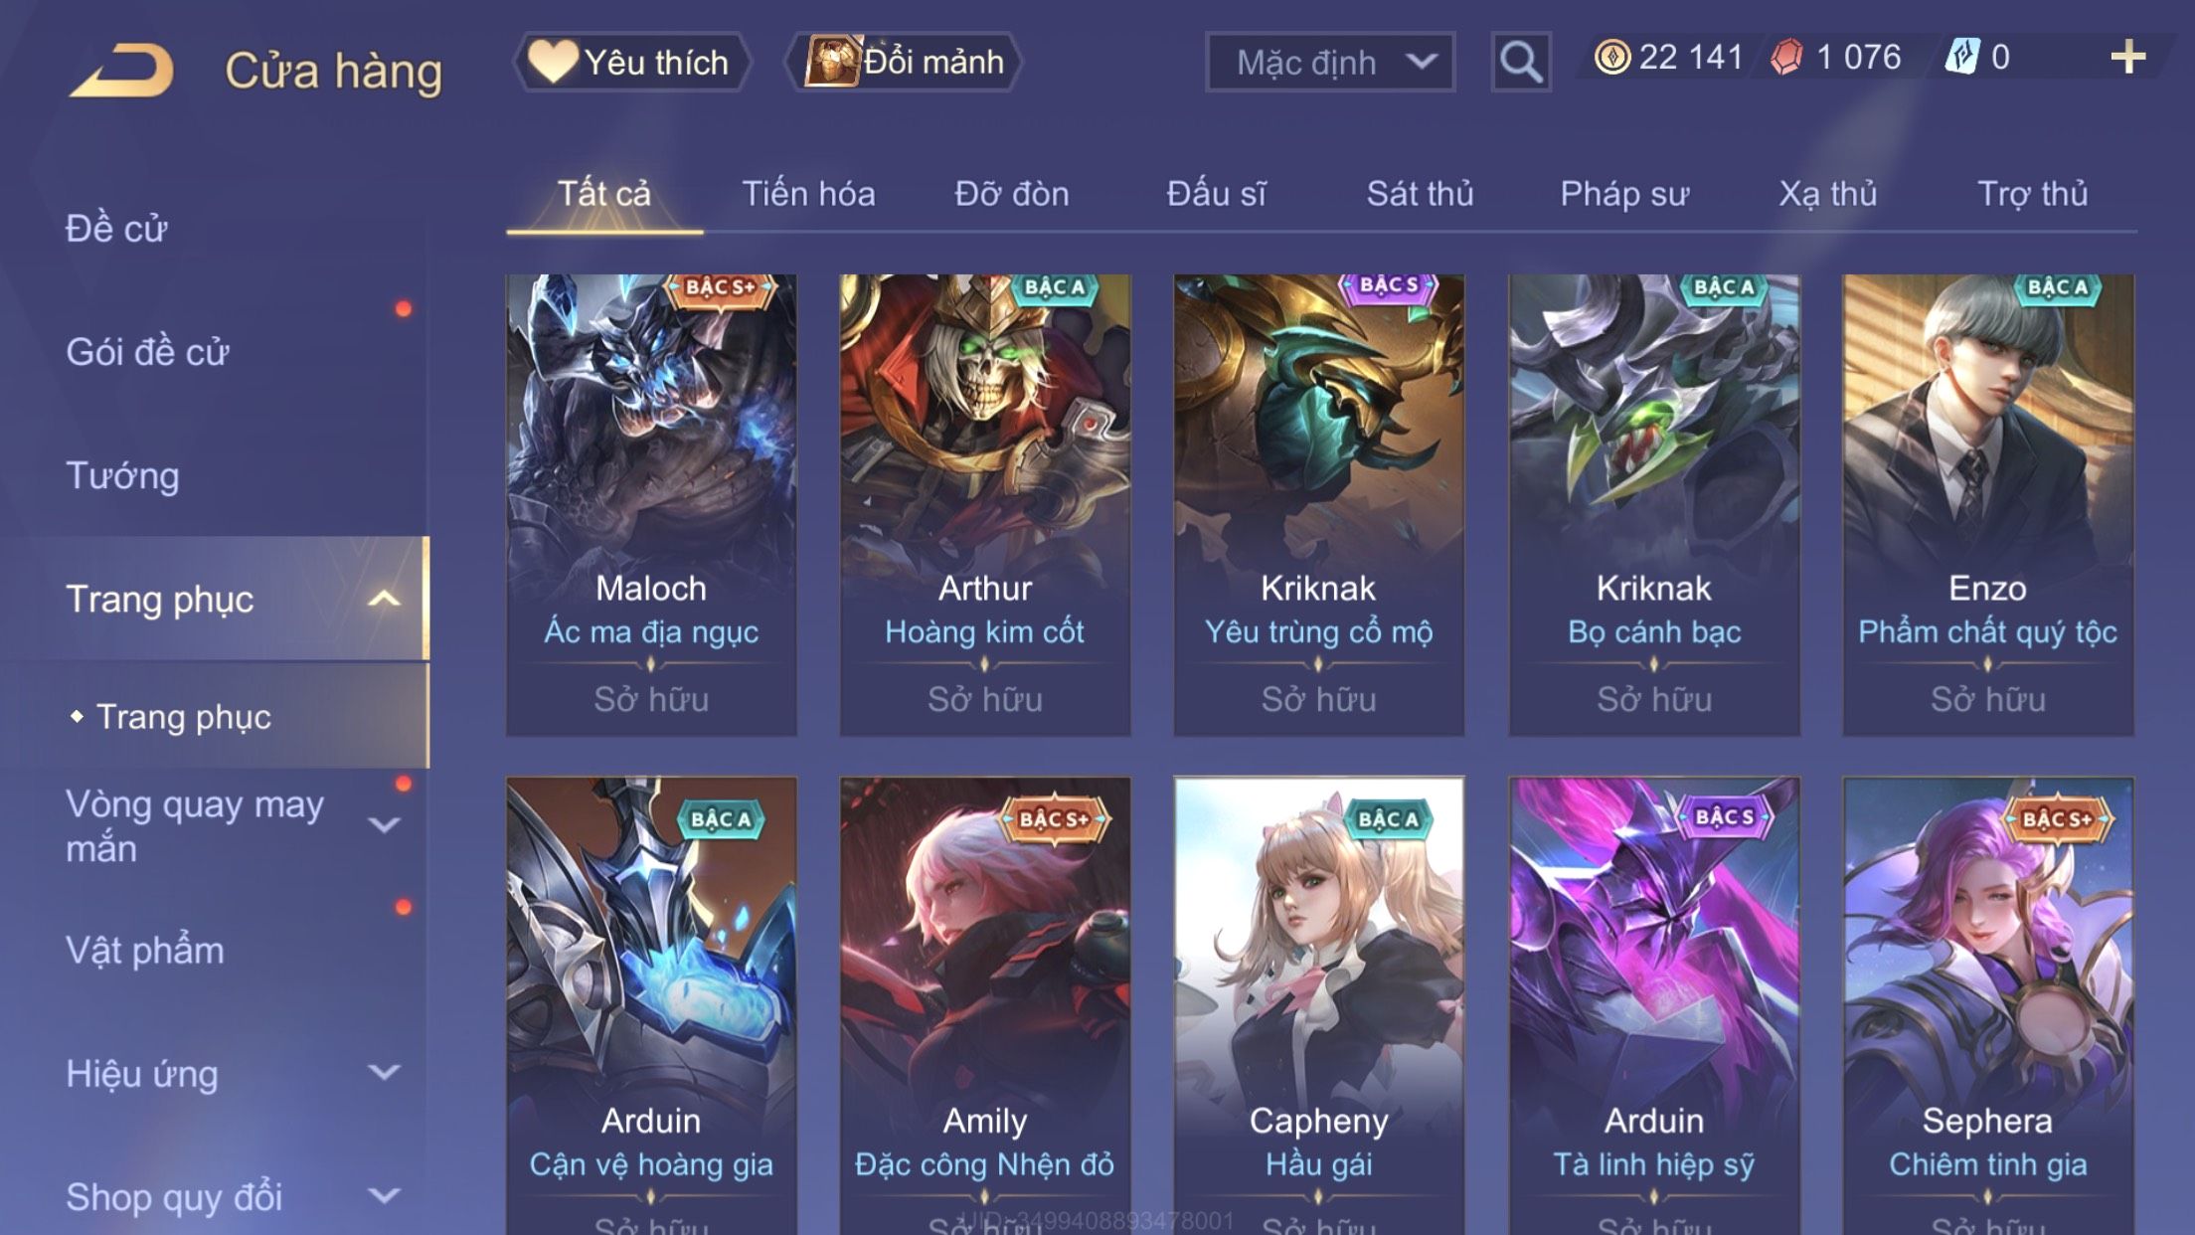The image size is (2195, 1235).
Task: Open favorites with the Yêu thích heart
Action: click(631, 62)
